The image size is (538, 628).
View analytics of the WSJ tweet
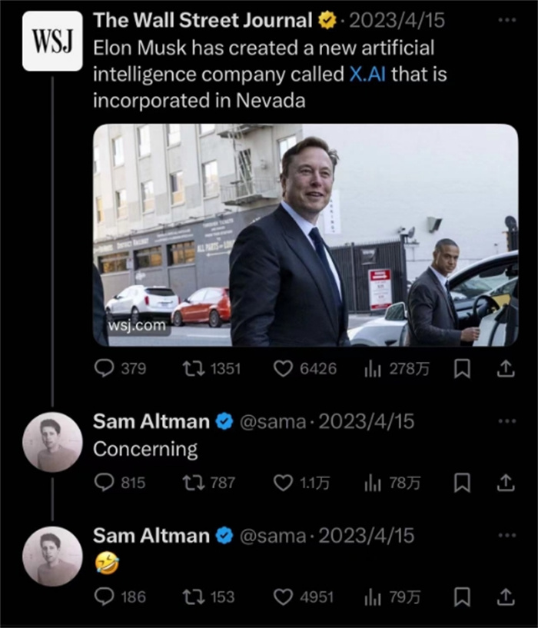point(373,369)
